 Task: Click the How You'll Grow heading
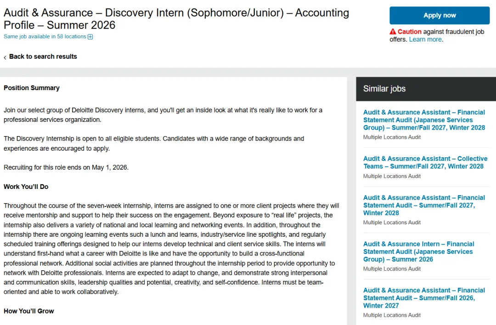pyautogui.click(x=29, y=311)
